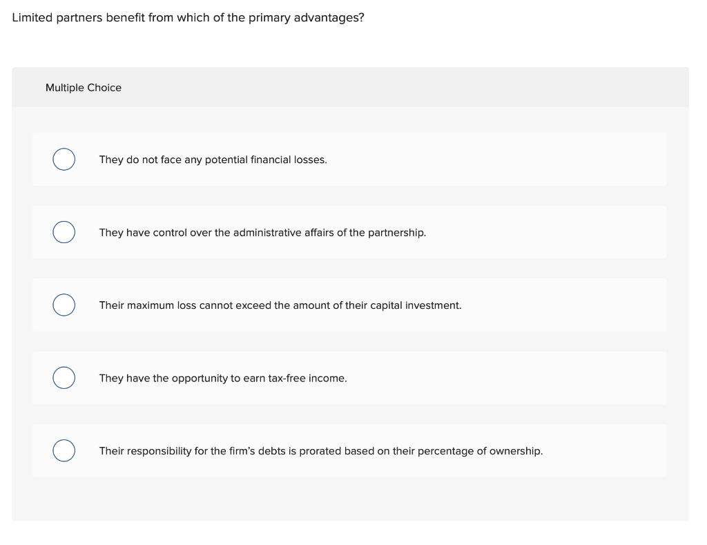Image resolution: width=707 pixels, height=545 pixels.
Task: Click the question text about limited partners
Action: pos(188,17)
